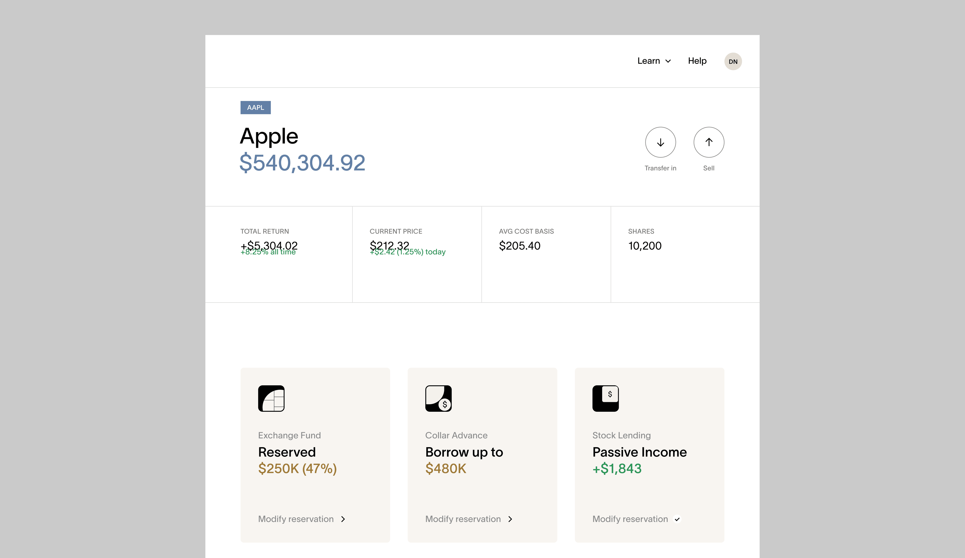965x558 pixels.
Task: Click Modify reservation under Collar Advance
Action: (x=463, y=519)
